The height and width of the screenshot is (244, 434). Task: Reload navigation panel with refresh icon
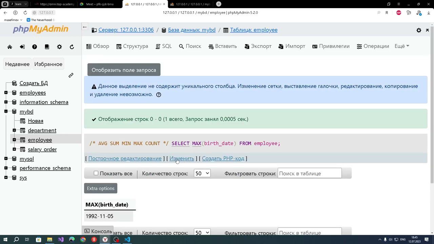coord(72,47)
